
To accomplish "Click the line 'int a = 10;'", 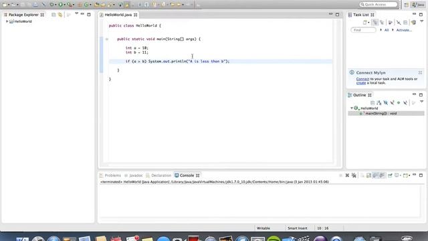I will click(x=136, y=48).
